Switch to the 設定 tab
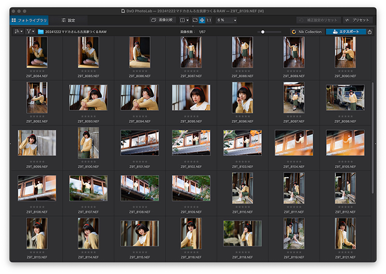 point(68,20)
